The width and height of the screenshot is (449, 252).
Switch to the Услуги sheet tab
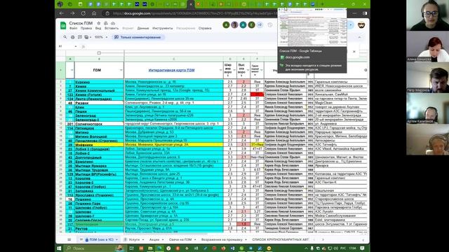click(134, 239)
